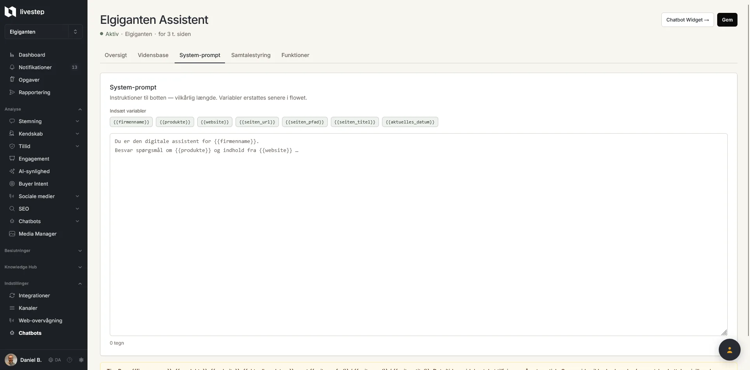Insert the {{seiten_url}} variable
The height and width of the screenshot is (370, 750).
click(257, 122)
